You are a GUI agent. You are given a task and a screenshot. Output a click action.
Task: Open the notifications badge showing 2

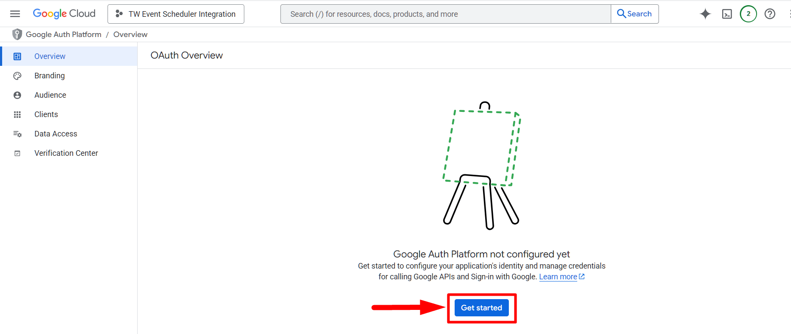click(x=748, y=14)
